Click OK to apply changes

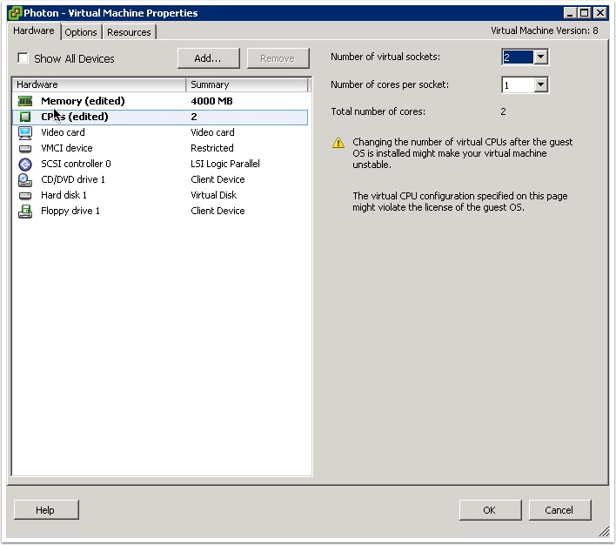pyautogui.click(x=489, y=510)
